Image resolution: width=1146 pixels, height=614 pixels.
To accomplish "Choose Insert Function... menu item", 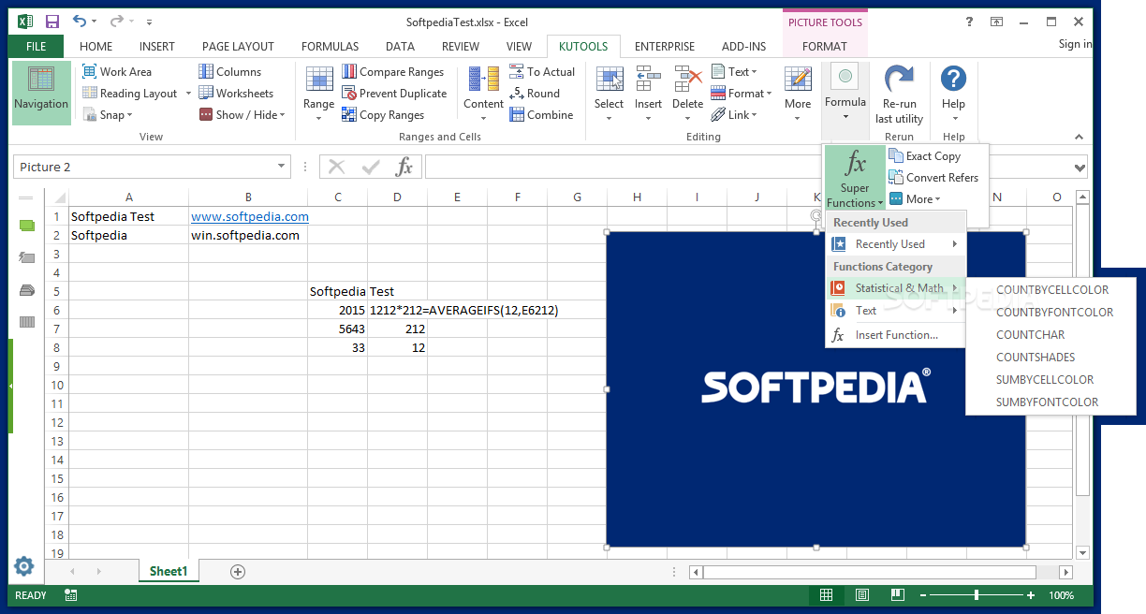I will [x=895, y=335].
